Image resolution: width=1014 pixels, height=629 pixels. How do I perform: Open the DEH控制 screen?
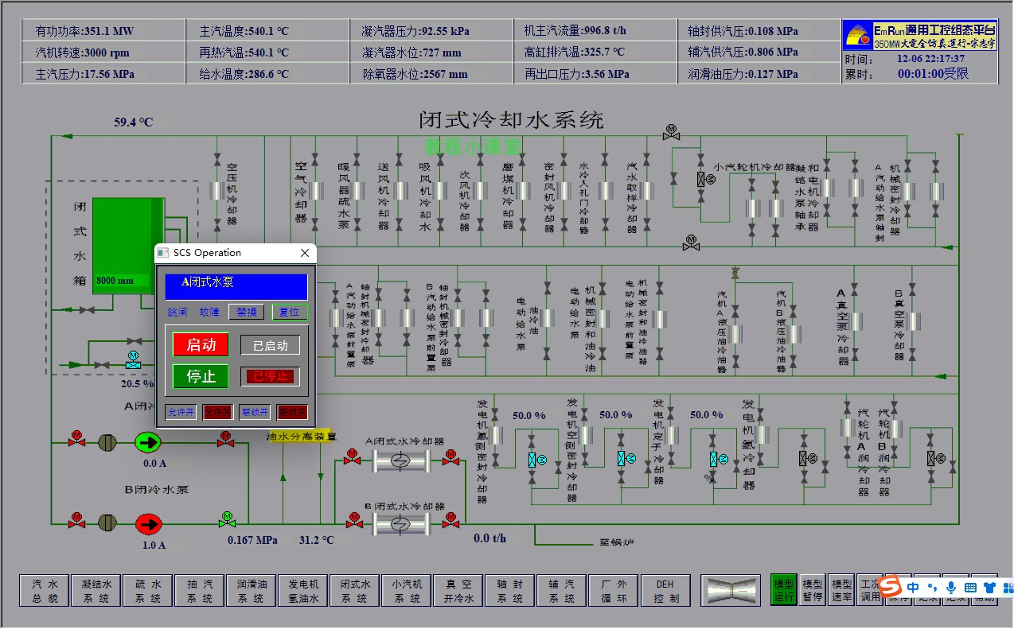[665, 589]
